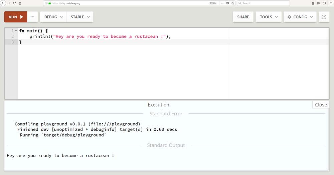
Task: Open page actions ellipsis in address bar
Action: tap(222, 3)
